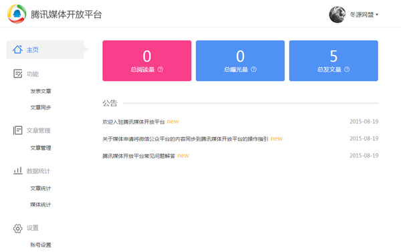
Task: Click the user avatar thumbnail
Action: coord(338,15)
